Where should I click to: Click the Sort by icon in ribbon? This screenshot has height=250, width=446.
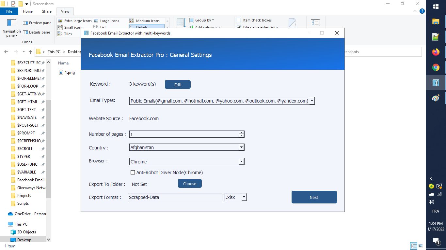tap(181, 23)
